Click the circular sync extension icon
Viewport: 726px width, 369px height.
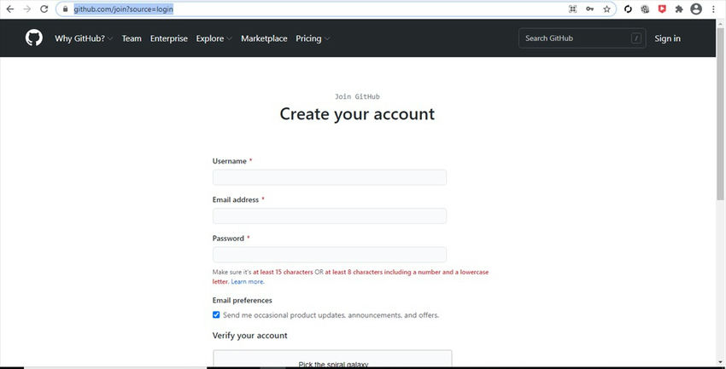coord(628,9)
